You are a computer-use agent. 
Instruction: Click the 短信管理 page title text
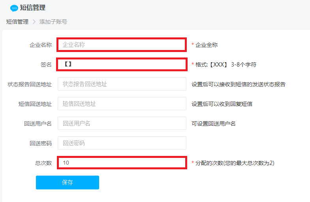tap(33, 8)
